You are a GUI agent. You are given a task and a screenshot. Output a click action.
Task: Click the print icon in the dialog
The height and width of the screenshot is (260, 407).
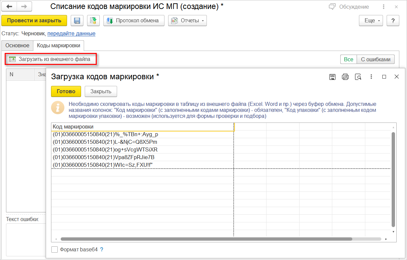pyautogui.click(x=345, y=77)
